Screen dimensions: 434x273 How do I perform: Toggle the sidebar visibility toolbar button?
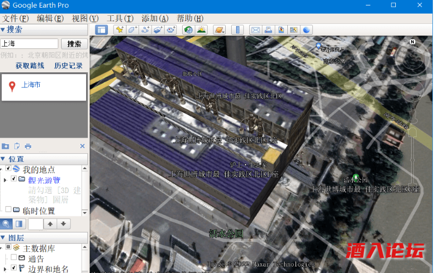(x=102, y=29)
